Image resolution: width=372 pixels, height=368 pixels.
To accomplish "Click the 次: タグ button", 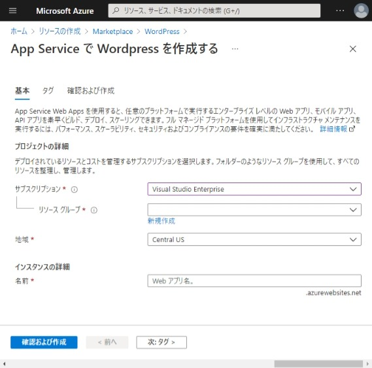I will coord(161,342).
